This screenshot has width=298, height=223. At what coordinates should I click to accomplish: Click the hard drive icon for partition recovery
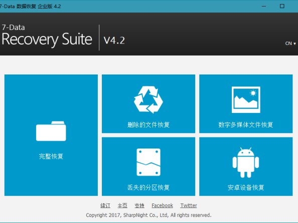point(148,162)
